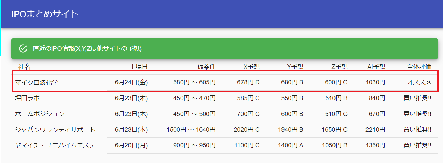Click Y forecast 680円 B

[292, 82]
